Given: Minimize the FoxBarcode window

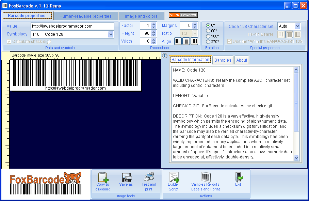Looking at the screenshot, I should (288, 6).
